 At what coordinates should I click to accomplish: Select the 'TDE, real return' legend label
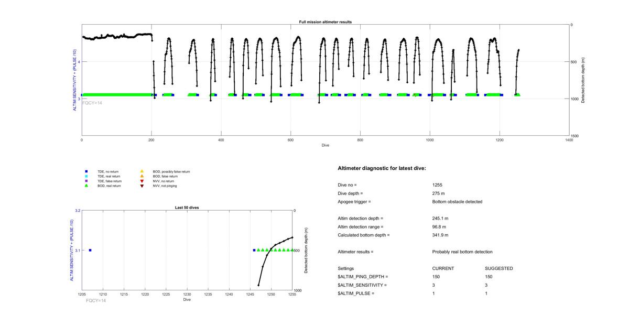109,176
